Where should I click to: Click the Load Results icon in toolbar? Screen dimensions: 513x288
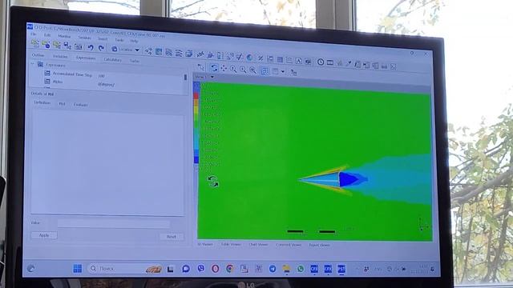click(35, 43)
